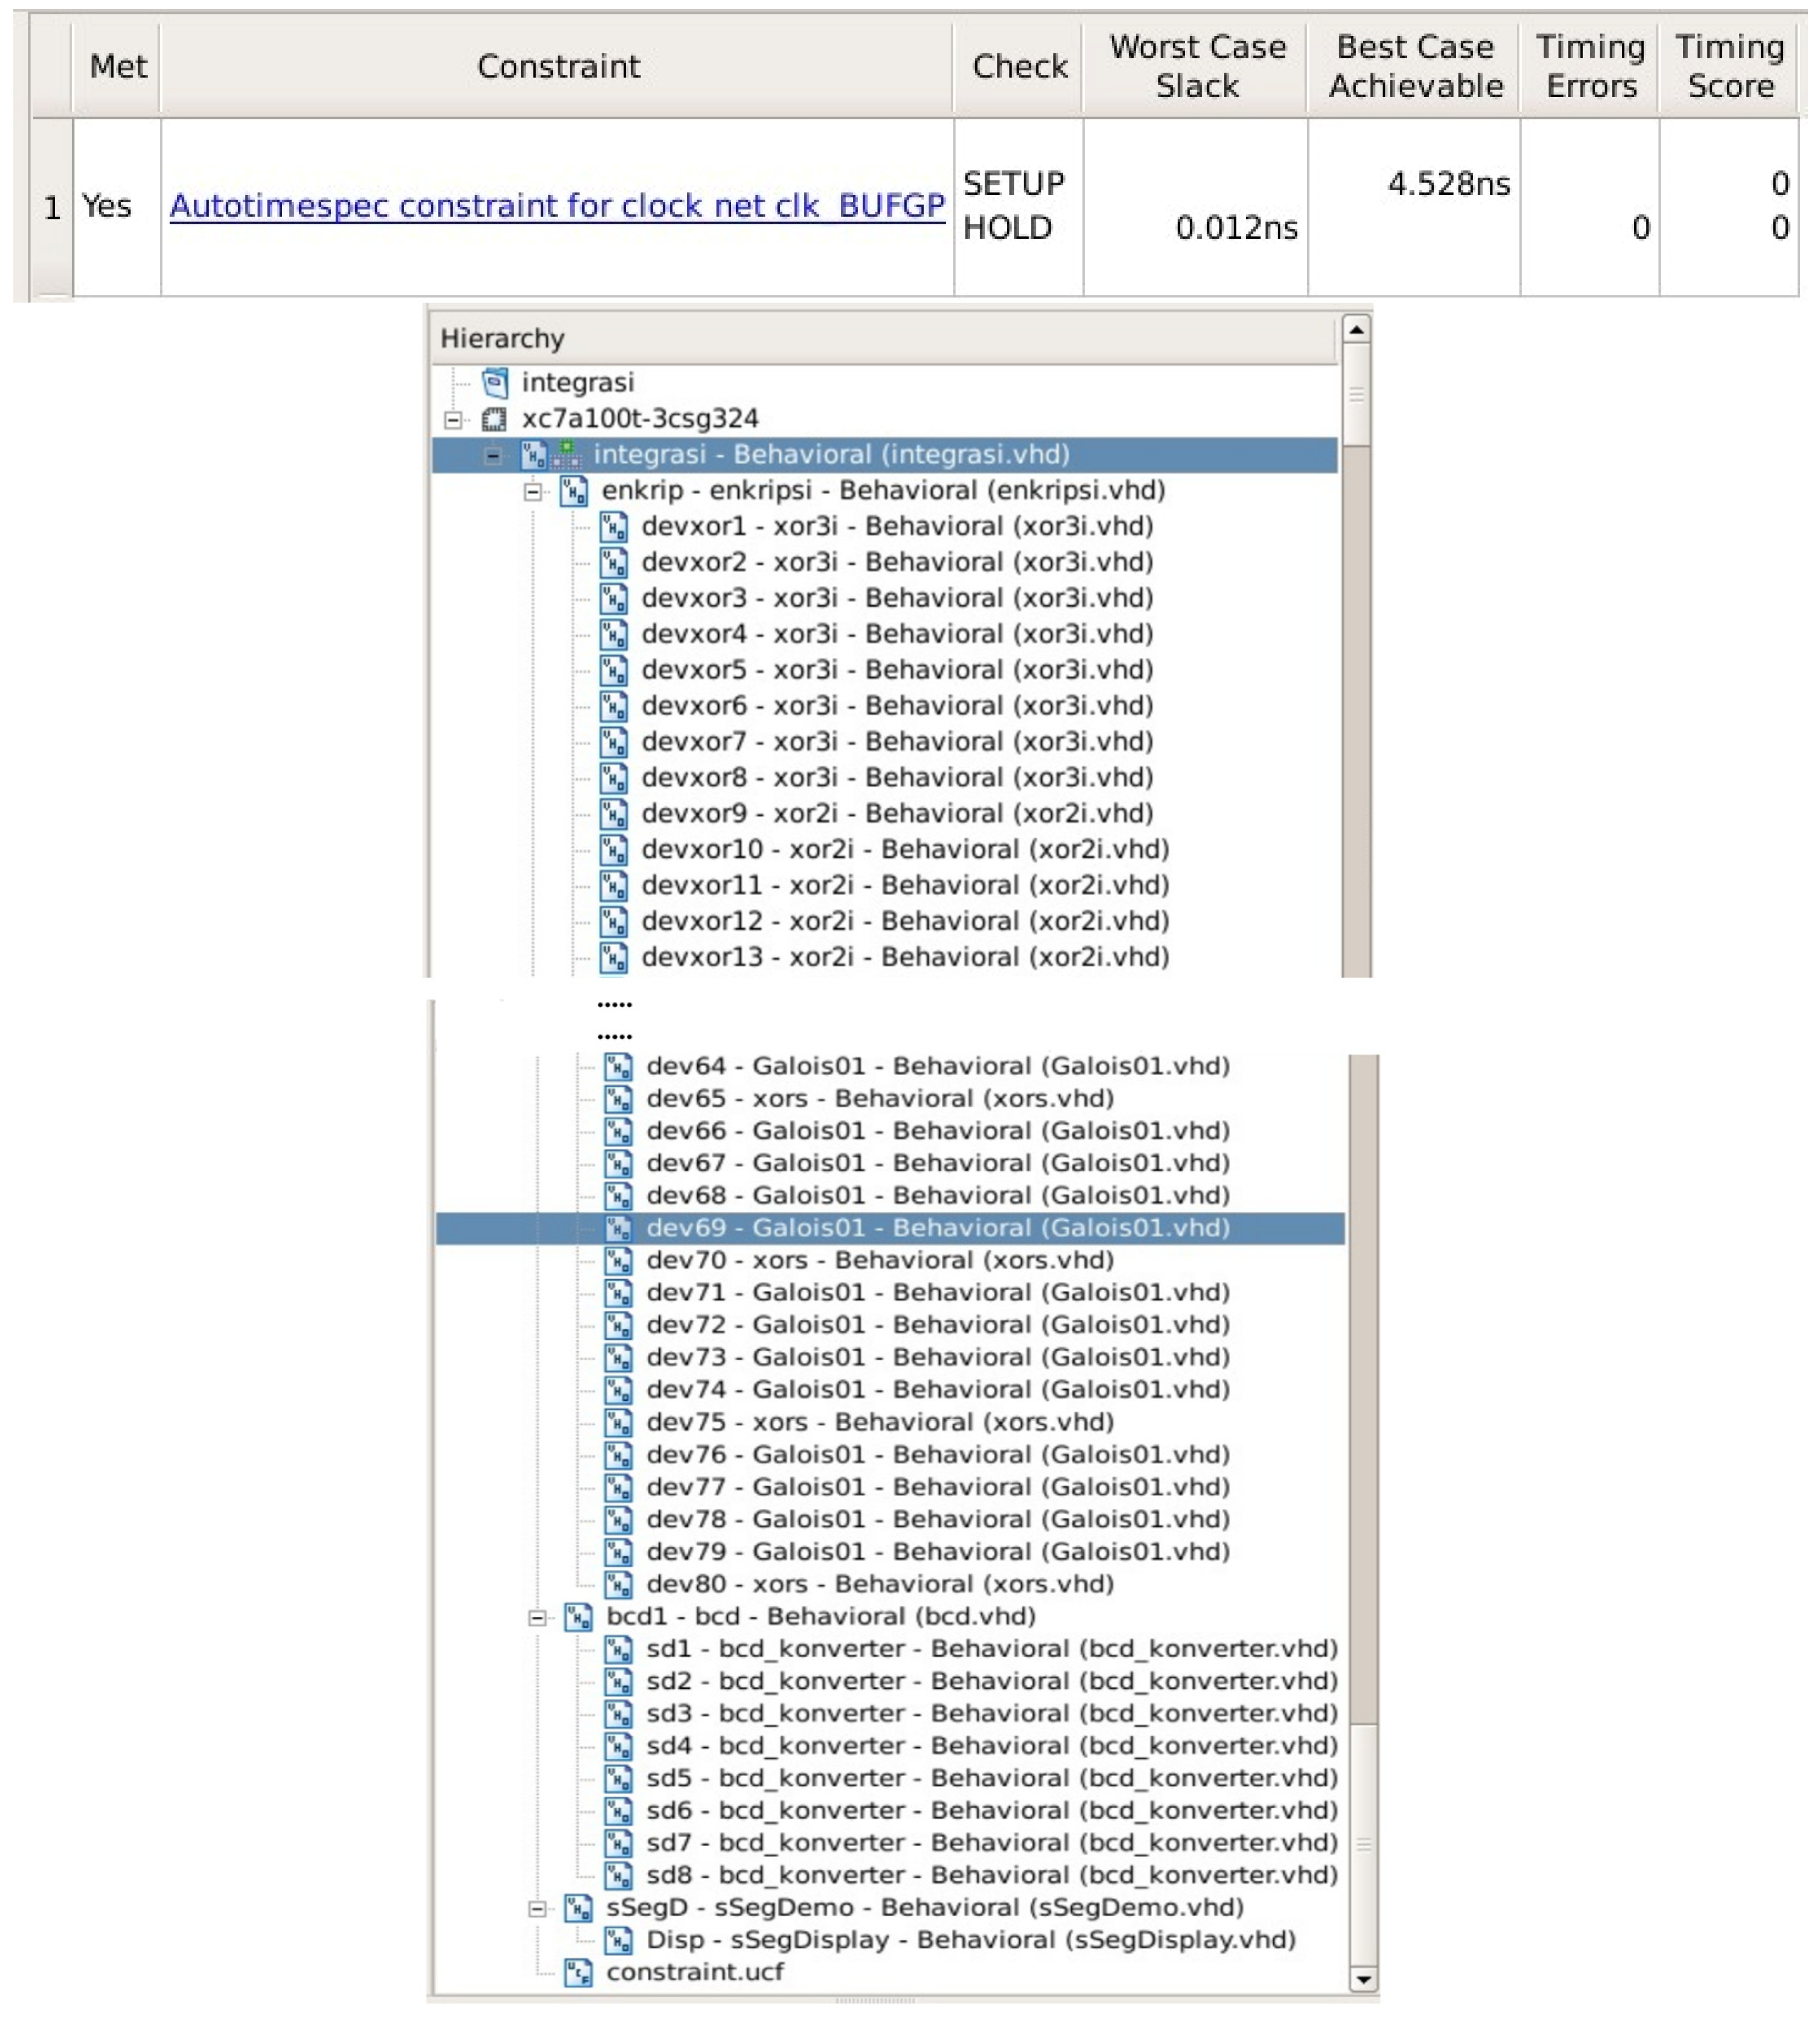
Task: Click the xc7a100t-3csg324 device chip icon
Action: pos(494,419)
